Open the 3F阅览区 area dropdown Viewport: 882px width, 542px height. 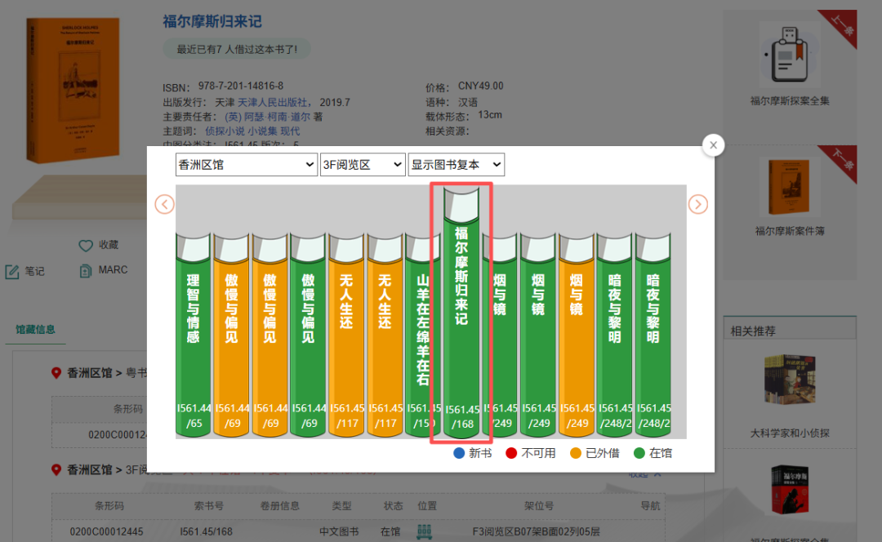pyautogui.click(x=363, y=165)
